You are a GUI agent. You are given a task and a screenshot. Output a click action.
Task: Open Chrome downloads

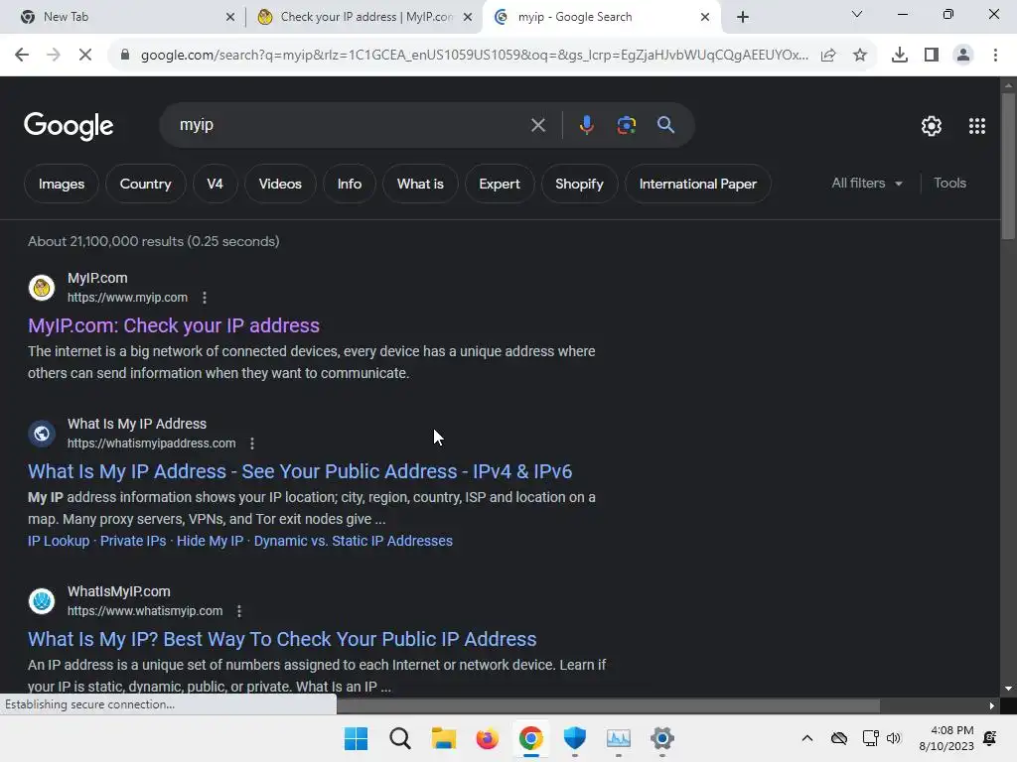(900, 56)
